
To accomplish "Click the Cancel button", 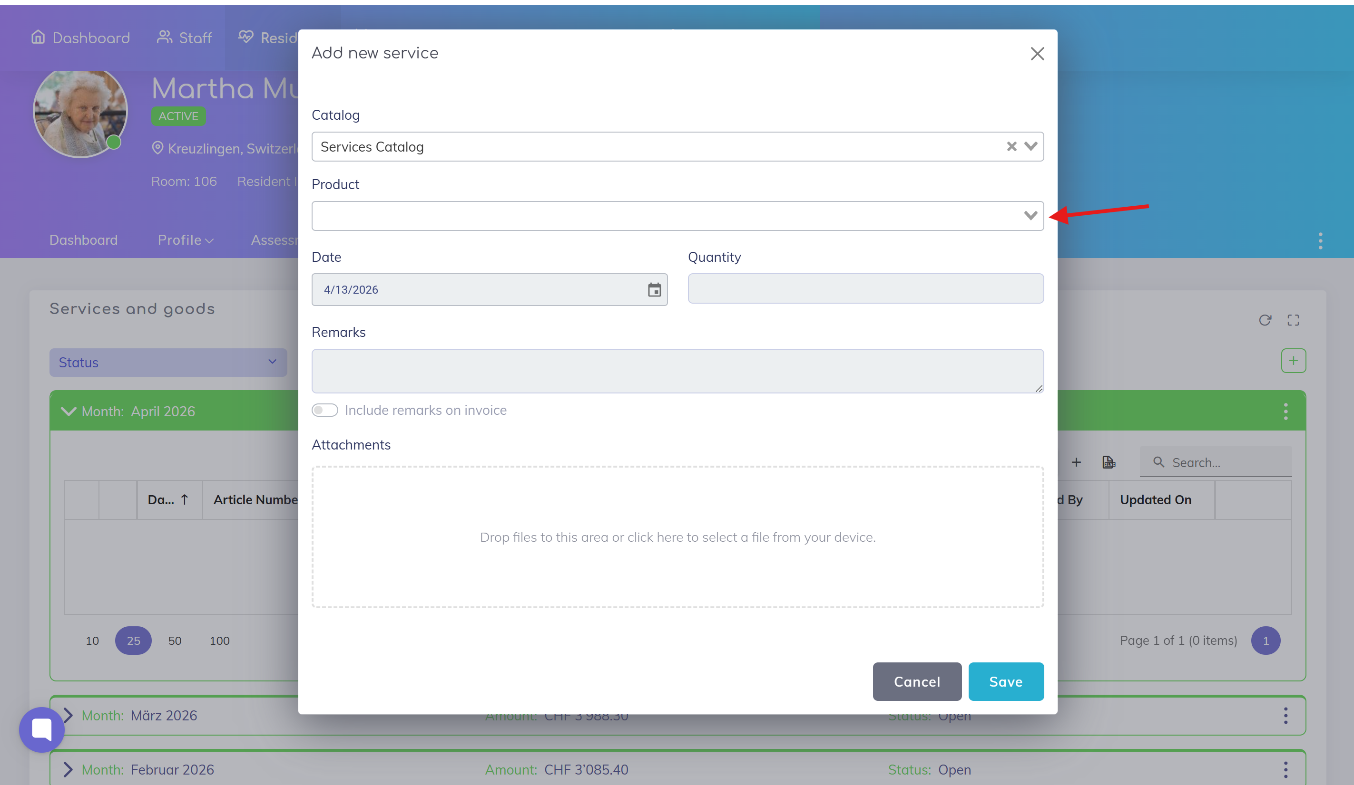I will pos(917,681).
